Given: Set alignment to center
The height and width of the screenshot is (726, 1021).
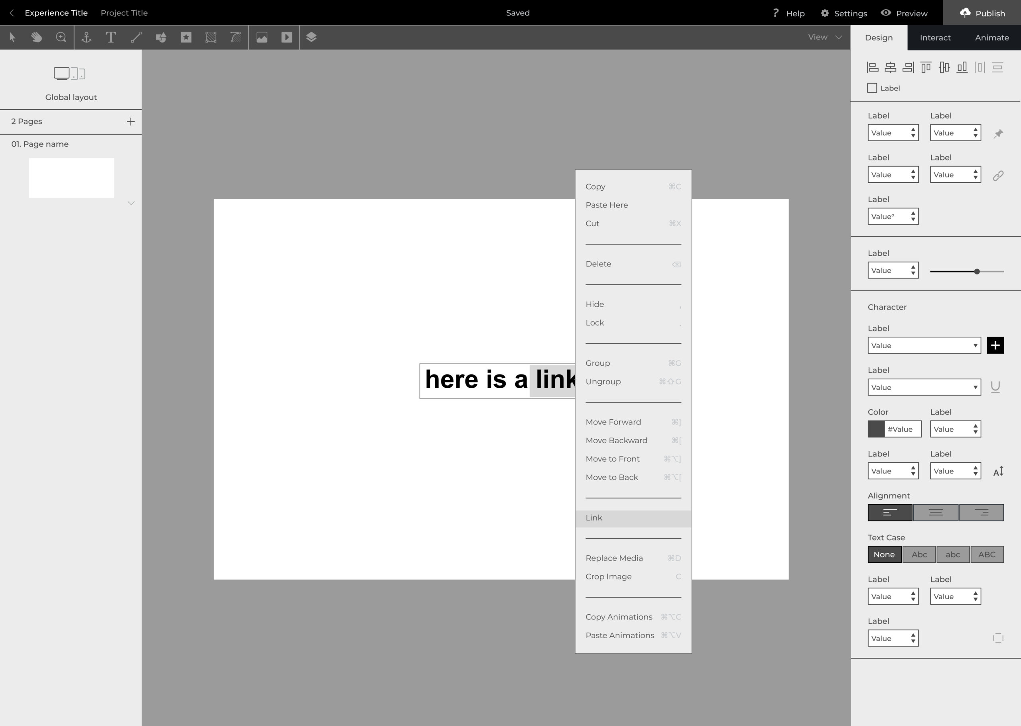Looking at the screenshot, I should tap(936, 512).
